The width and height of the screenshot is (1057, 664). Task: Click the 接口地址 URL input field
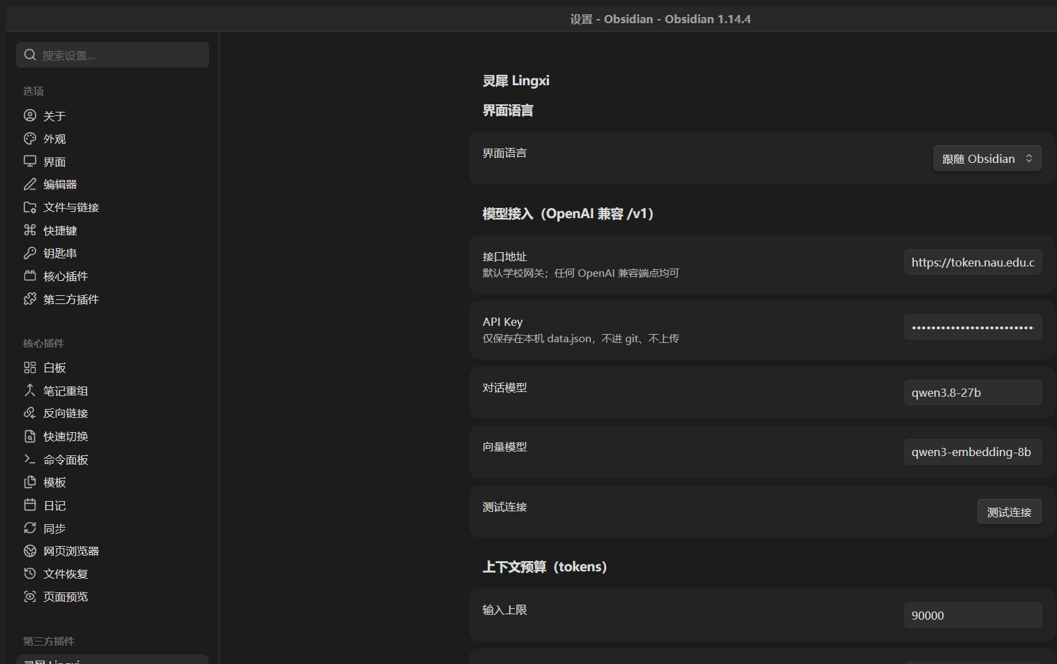pyautogui.click(x=972, y=262)
